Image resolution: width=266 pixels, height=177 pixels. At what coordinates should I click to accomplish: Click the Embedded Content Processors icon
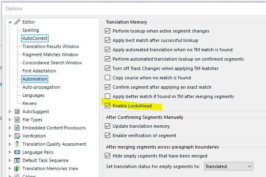[17, 128]
